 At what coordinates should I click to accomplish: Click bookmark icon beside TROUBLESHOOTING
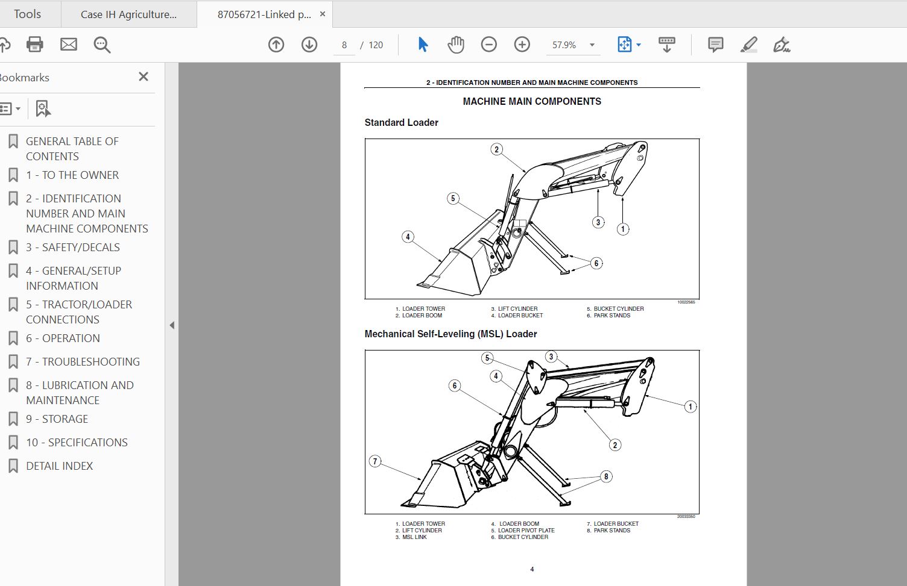tap(13, 362)
